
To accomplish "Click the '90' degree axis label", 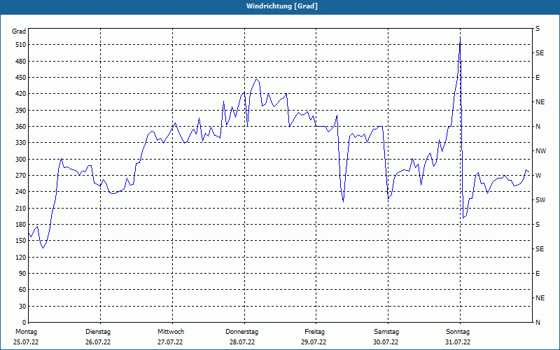I will [22, 274].
